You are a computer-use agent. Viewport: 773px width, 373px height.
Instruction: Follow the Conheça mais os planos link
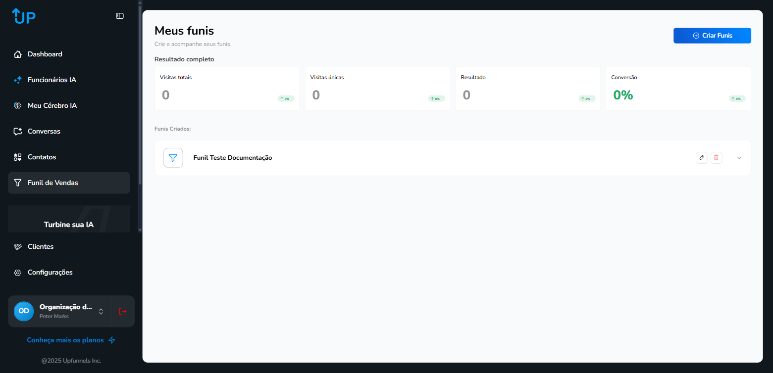pyautogui.click(x=65, y=340)
